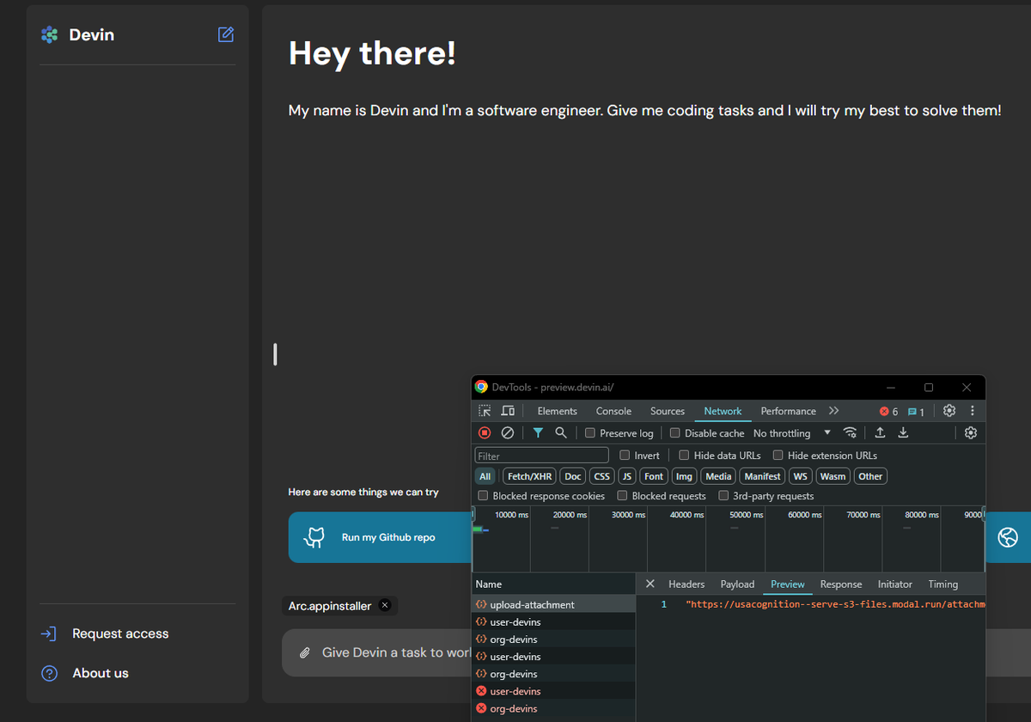Open network search with the magnifier icon
The height and width of the screenshot is (722, 1031).
[561, 433]
